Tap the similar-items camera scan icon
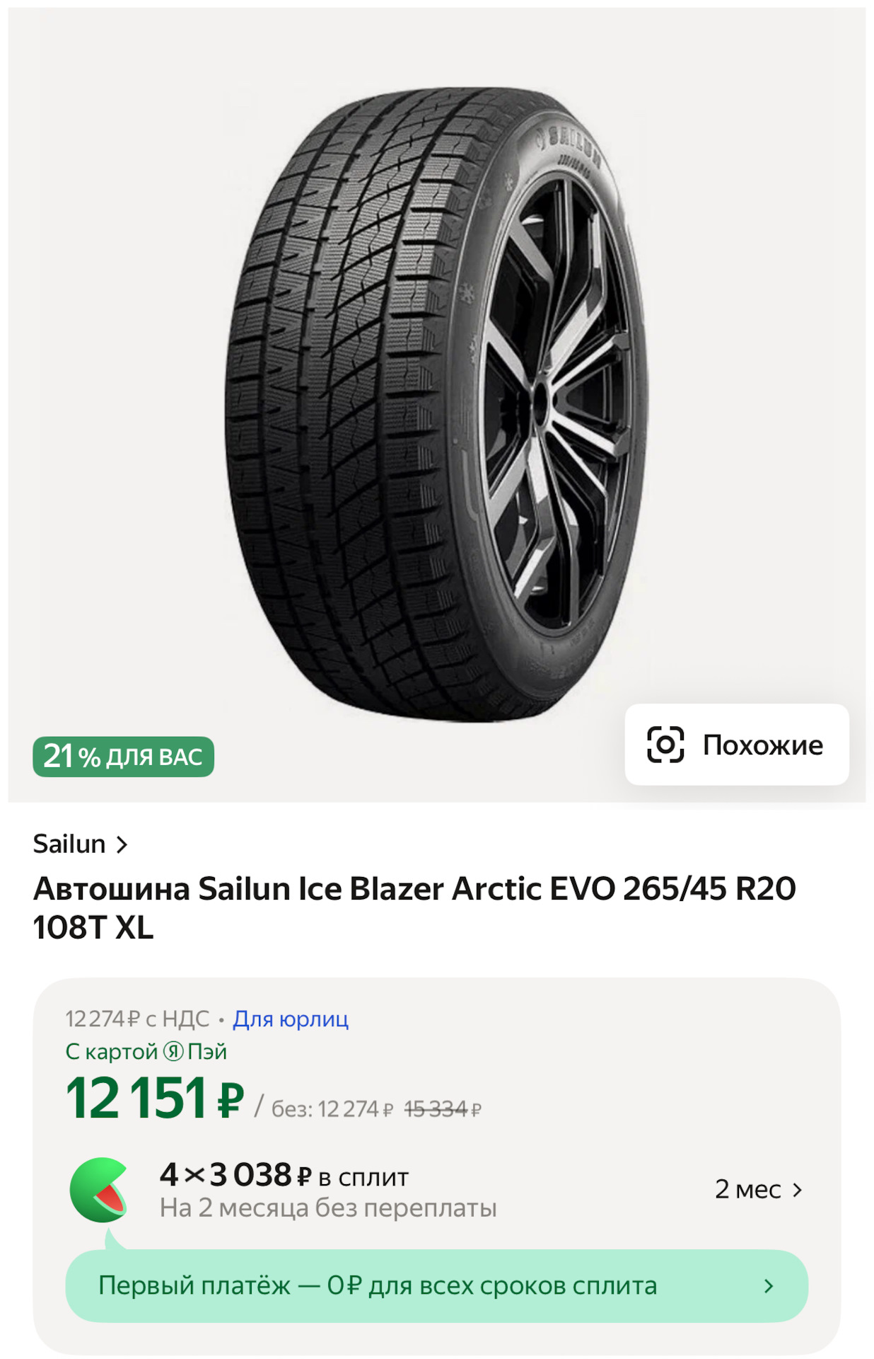 pos(665,745)
